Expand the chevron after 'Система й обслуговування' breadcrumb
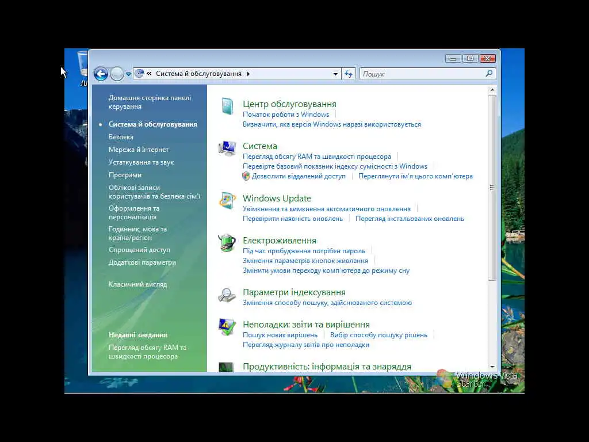Screen dimensions: 589x442 [248, 74]
